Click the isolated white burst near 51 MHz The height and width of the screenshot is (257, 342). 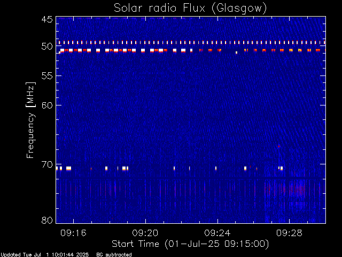click(236, 52)
